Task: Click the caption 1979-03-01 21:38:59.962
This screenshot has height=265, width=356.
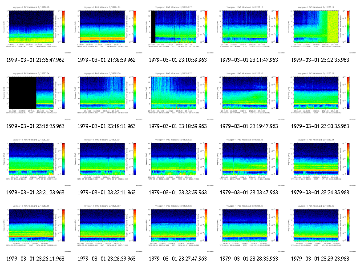Action: tap(106, 60)
